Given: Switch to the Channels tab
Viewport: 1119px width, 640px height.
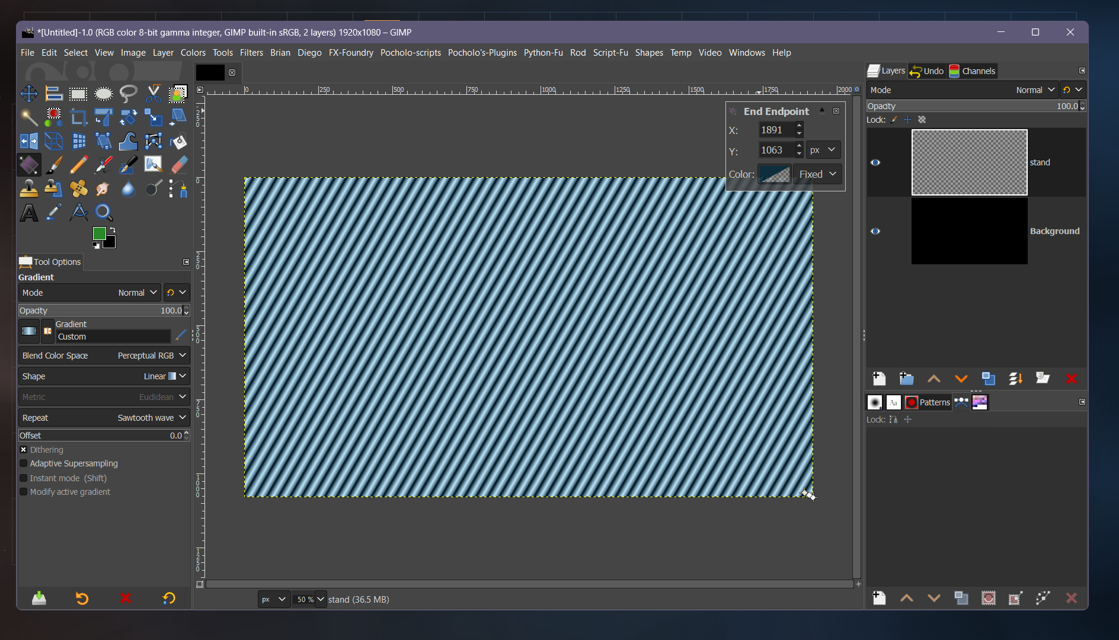Looking at the screenshot, I should pyautogui.click(x=972, y=71).
